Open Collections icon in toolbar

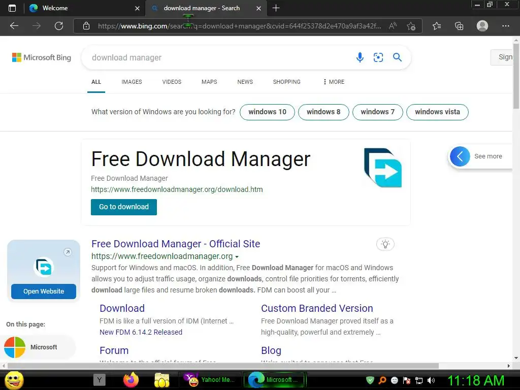coord(459,26)
